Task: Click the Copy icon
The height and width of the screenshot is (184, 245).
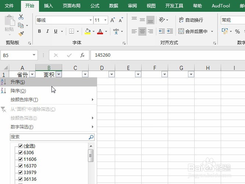Action: coord(21,25)
